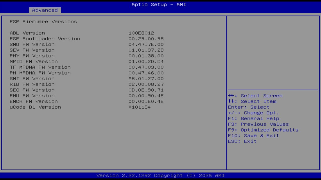Viewport: 321px width, 180px height.
Task: Click the ESC: Exit hint
Action: [x=242, y=141]
